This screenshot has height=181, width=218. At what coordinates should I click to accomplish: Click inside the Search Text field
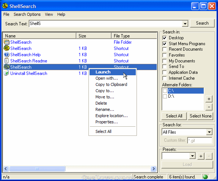point(106,23)
